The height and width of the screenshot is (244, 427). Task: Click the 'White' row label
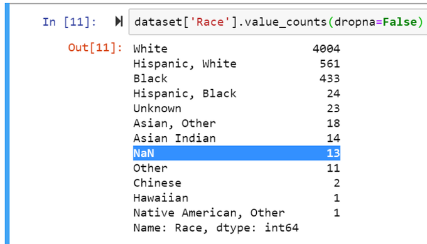point(150,49)
